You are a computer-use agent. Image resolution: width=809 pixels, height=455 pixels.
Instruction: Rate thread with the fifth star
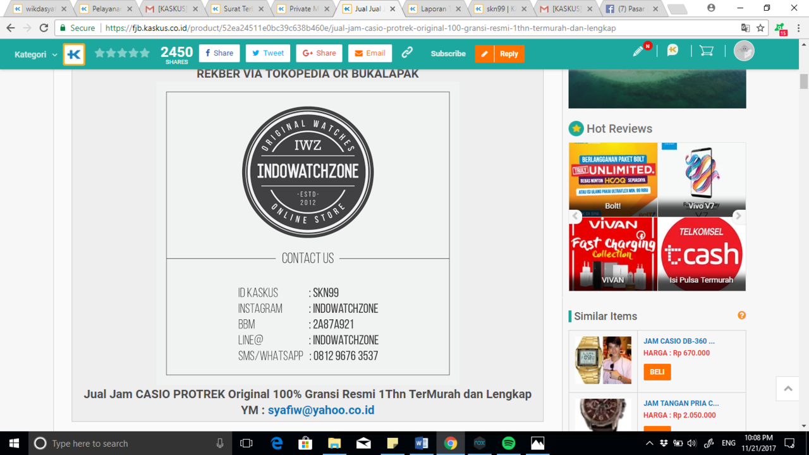tap(145, 53)
